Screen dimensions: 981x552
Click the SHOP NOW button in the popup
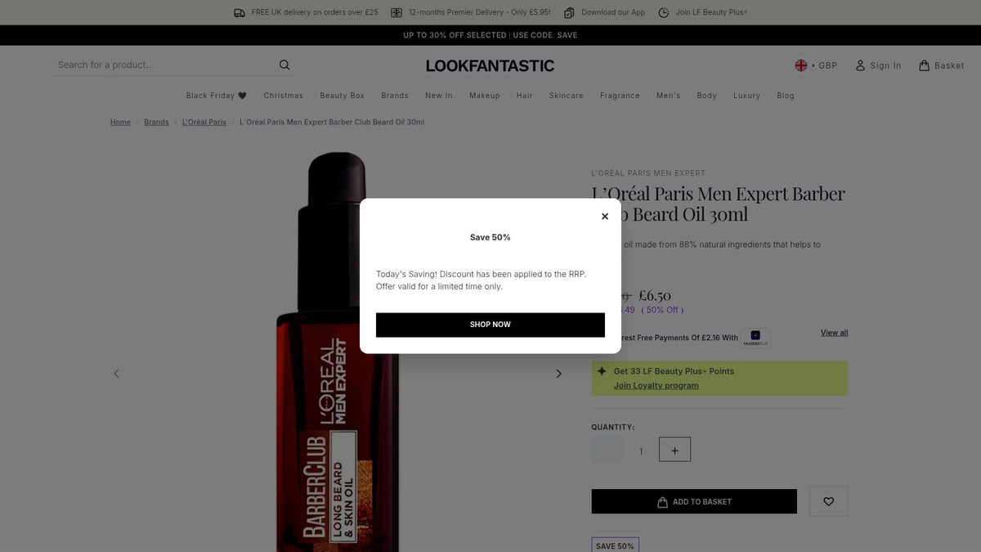coord(490,325)
